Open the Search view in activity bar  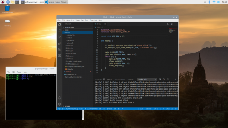coord(60,31)
